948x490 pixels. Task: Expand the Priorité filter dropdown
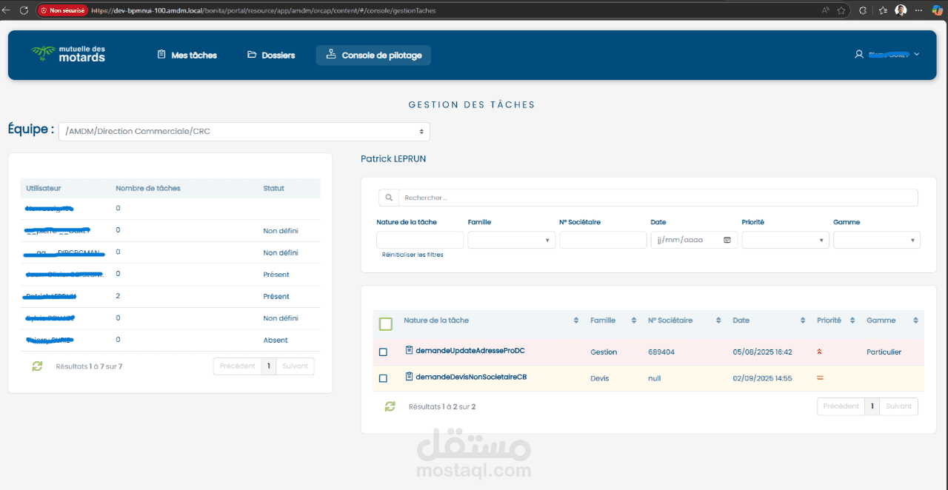pyautogui.click(x=785, y=240)
